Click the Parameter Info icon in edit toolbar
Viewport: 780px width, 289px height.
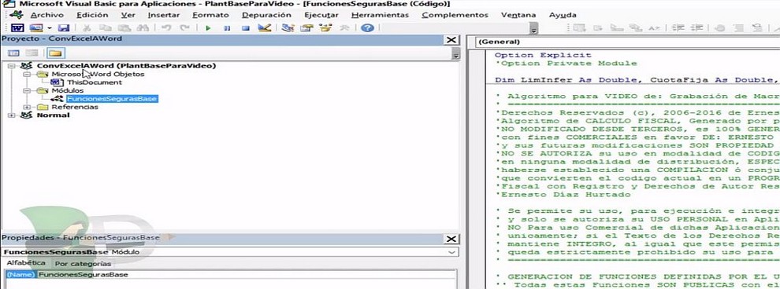(635, 28)
